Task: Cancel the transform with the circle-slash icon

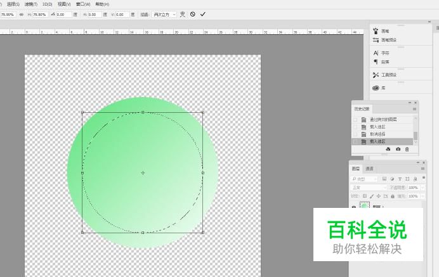Action: click(x=193, y=14)
